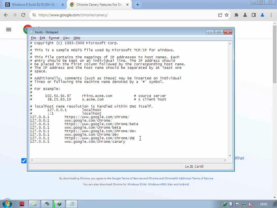Open the Chrome profile avatar
Viewport: 277px width, 208px height.
[x=262, y=15]
